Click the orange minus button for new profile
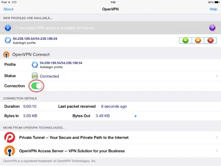The width and height of the screenshot is (221, 166). click(x=198, y=40)
